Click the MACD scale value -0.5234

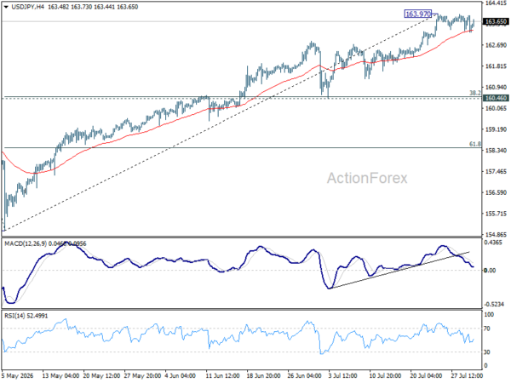494,304
